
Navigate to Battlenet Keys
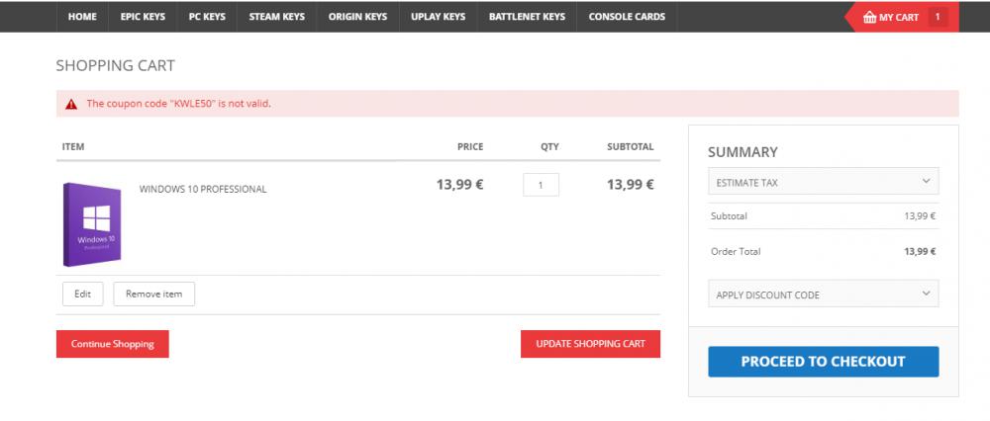[527, 17]
